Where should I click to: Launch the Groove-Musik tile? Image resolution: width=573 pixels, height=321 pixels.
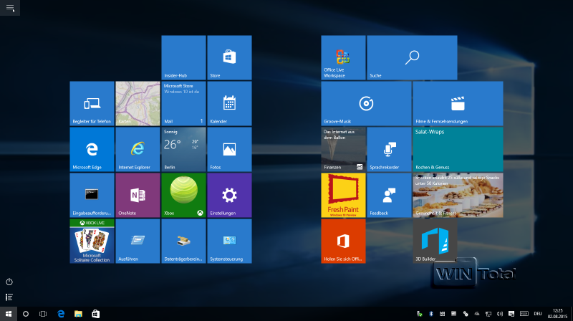tap(366, 103)
